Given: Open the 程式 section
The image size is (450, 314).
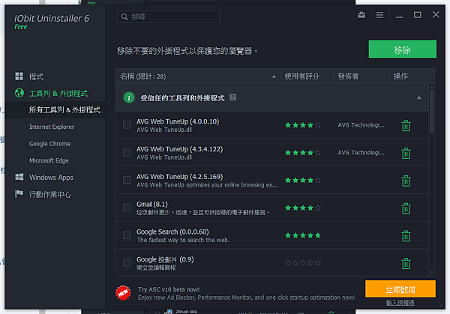Looking at the screenshot, I should pyautogui.click(x=36, y=76).
